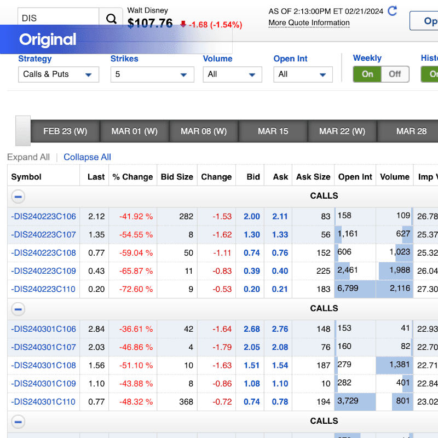Click the refresh quote icon
This screenshot has width=438, height=438.
392,11
